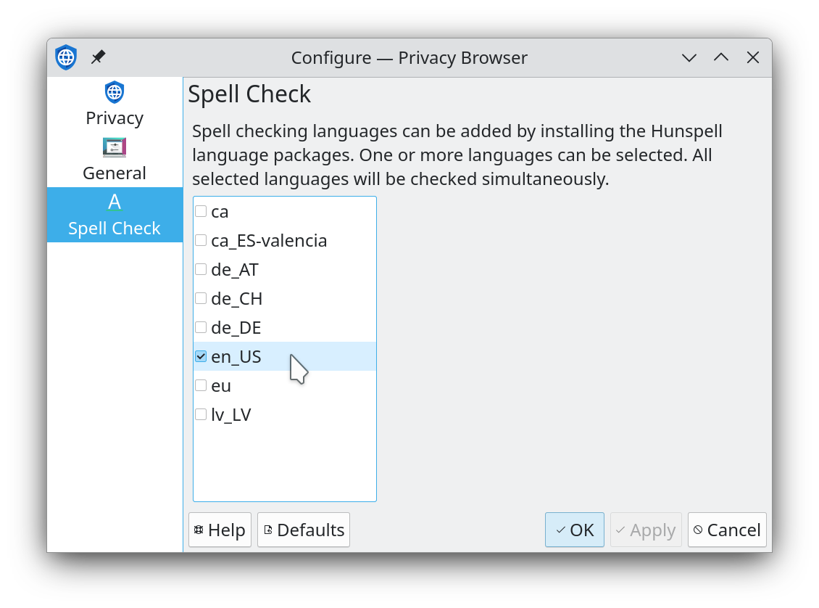Enable the eu language checkbox

[x=201, y=385]
